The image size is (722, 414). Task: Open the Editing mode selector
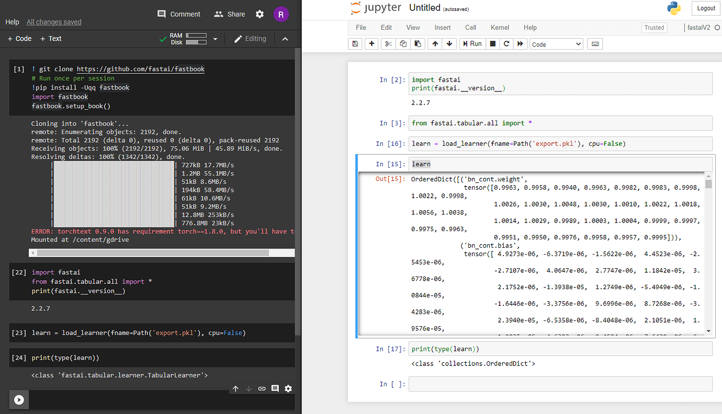250,39
